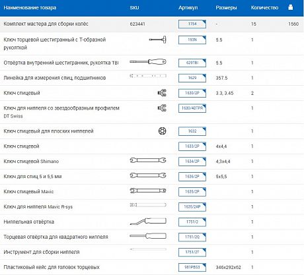Open article 1754 link
The image size is (304, 275).
click(x=192, y=24)
